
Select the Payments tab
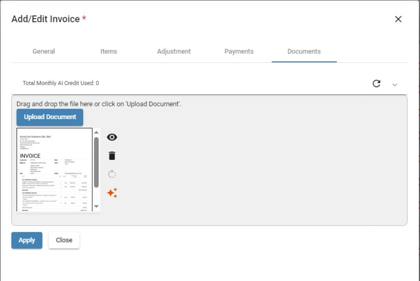click(x=239, y=51)
